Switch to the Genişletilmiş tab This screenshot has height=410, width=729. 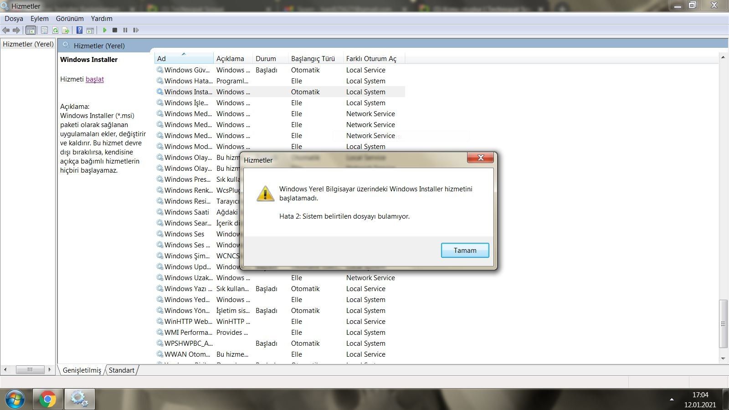click(82, 370)
